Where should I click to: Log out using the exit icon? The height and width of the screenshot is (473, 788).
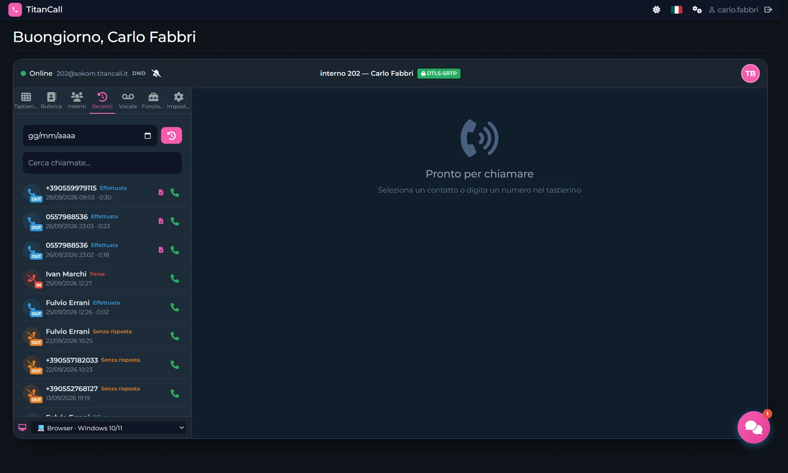pyautogui.click(x=768, y=10)
